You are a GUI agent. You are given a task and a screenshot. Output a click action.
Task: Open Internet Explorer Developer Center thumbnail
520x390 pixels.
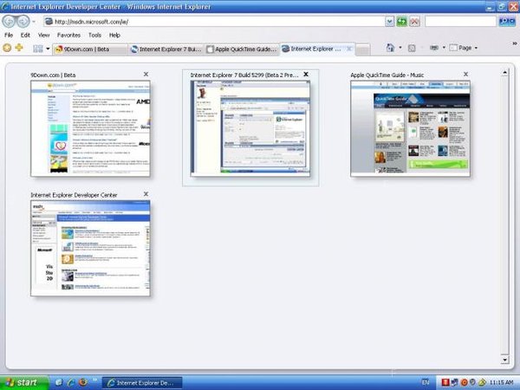coord(90,249)
